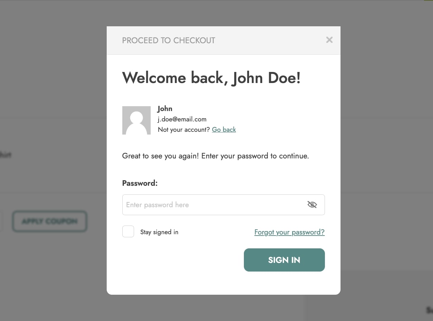Click the j.doe@email.com email address
Image resolution: width=433 pixels, height=321 pixels.
[182, 119]
